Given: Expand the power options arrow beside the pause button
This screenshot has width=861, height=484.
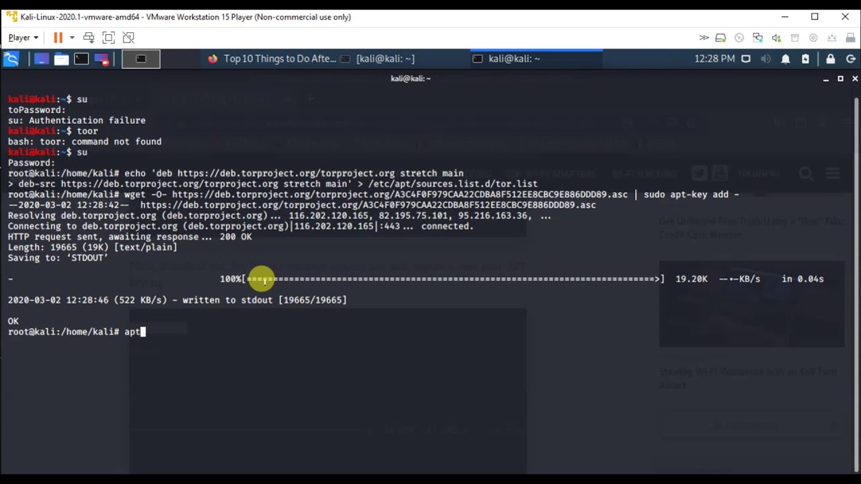Looking at the screenshot, I should click(72, 38).
